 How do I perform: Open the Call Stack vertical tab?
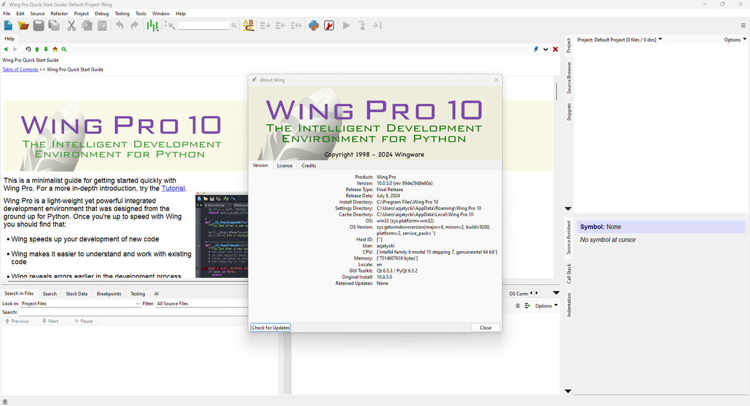coord(569,274)
